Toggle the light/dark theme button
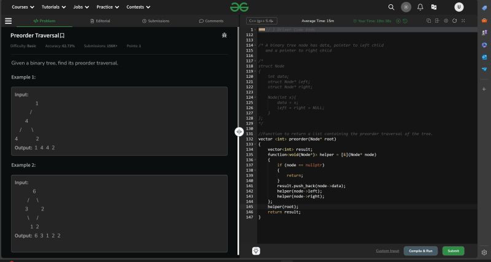The width and height of the screenshot is (491, 262). pos(406,7)
